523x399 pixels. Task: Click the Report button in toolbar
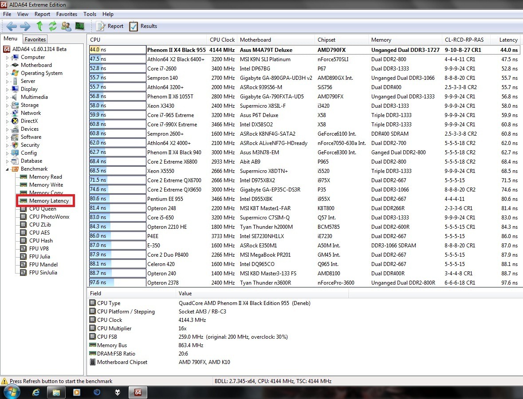[x=110, y=26]
